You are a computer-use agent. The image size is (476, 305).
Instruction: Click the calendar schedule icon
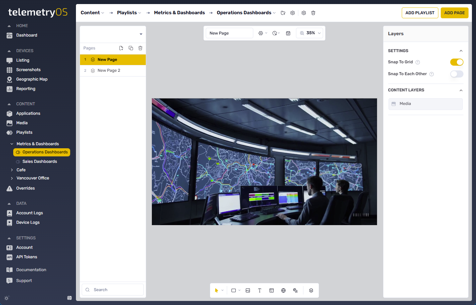click(288, 33)
